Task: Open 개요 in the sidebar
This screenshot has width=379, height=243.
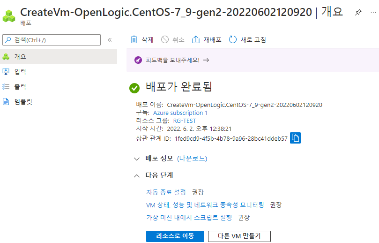Action: 59,56
